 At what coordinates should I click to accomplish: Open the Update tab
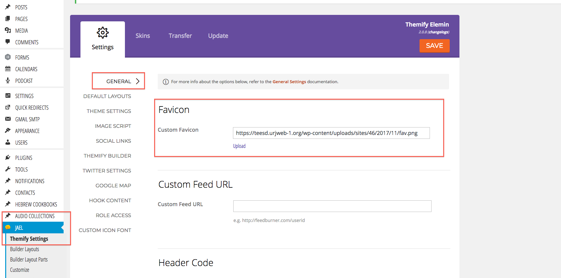click(218, 36)
